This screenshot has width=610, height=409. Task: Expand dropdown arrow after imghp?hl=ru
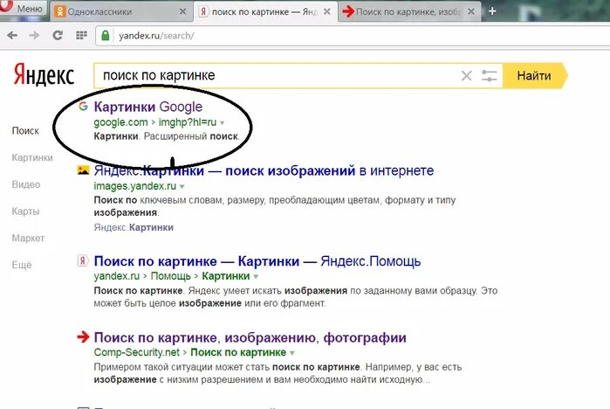(x=223, y=122)
